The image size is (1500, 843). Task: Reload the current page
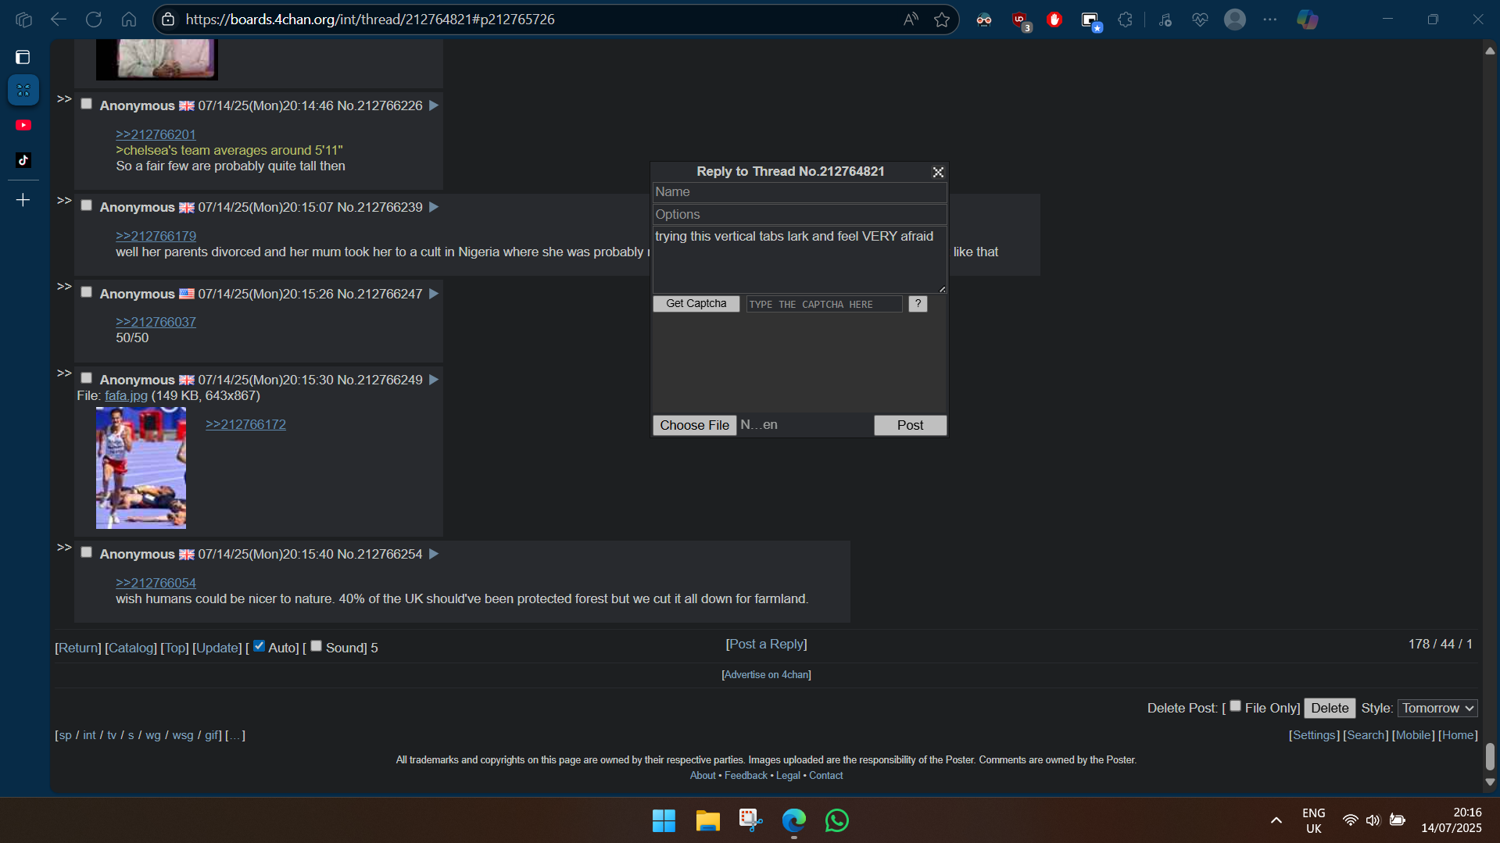click(94, 20)
